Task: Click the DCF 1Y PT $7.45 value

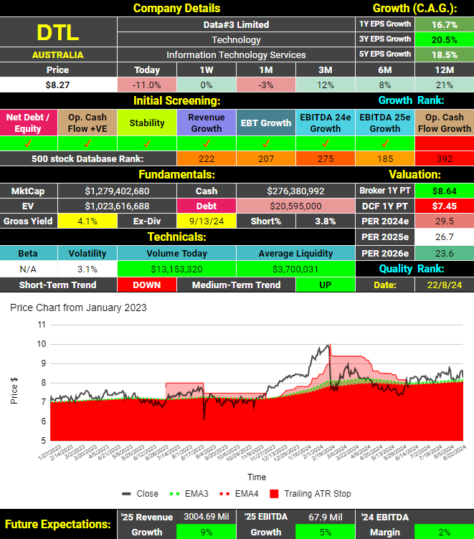Action: (x=445, y=206)
